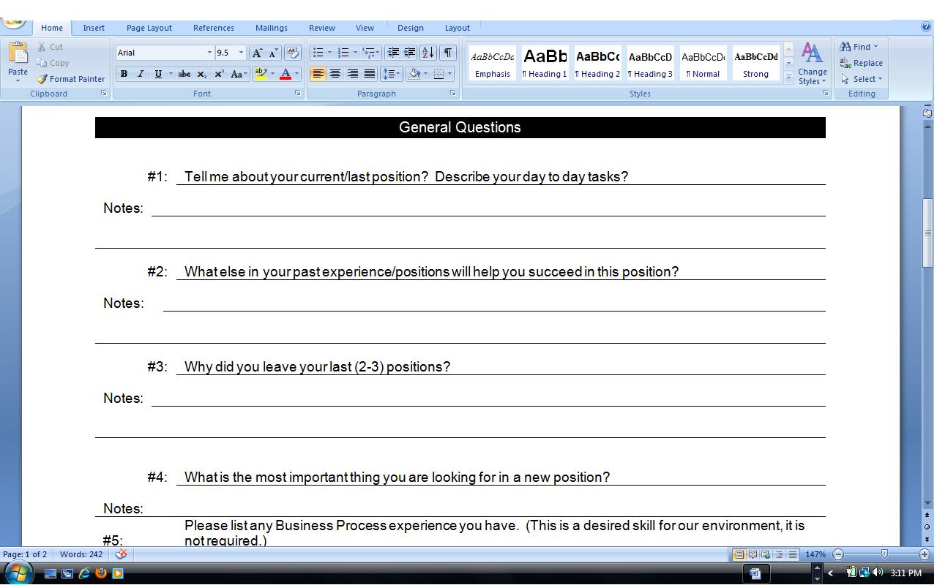The width and height of the screenshot is (937, 585).
Task: Toggle Align Text Left
Action: click(318, 74)
